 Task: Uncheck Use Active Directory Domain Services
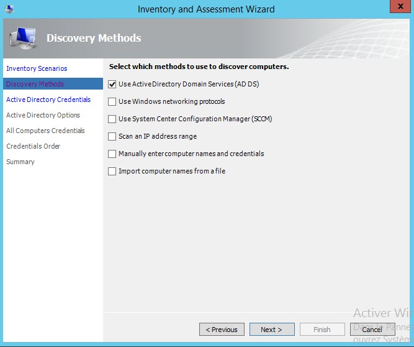pyautogui.click(x=112, y=84)
